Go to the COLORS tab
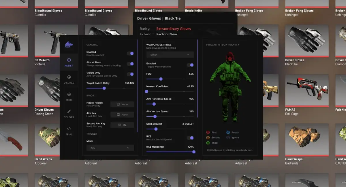The image size is (346, 187). (x=69, y=114)
